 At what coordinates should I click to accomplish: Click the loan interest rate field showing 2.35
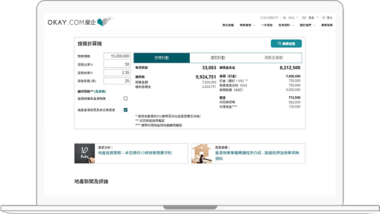[117, 73]
